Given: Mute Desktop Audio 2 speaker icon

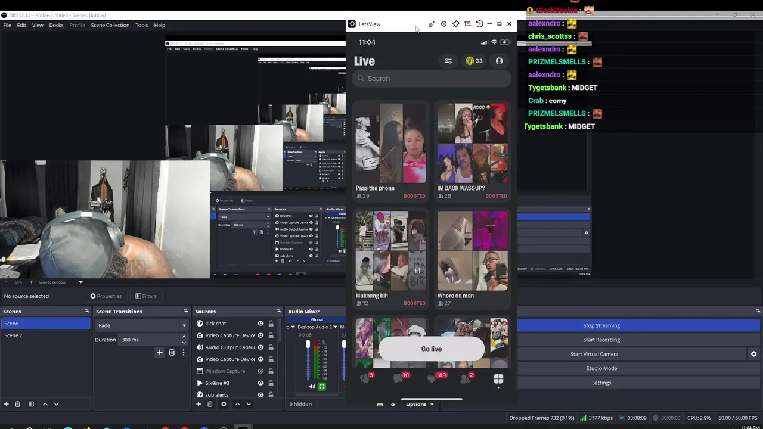Looking at the screenshot, I should (312, 387).
